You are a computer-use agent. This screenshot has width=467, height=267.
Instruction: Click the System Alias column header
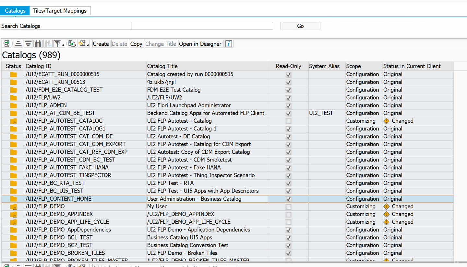[327, 66]
